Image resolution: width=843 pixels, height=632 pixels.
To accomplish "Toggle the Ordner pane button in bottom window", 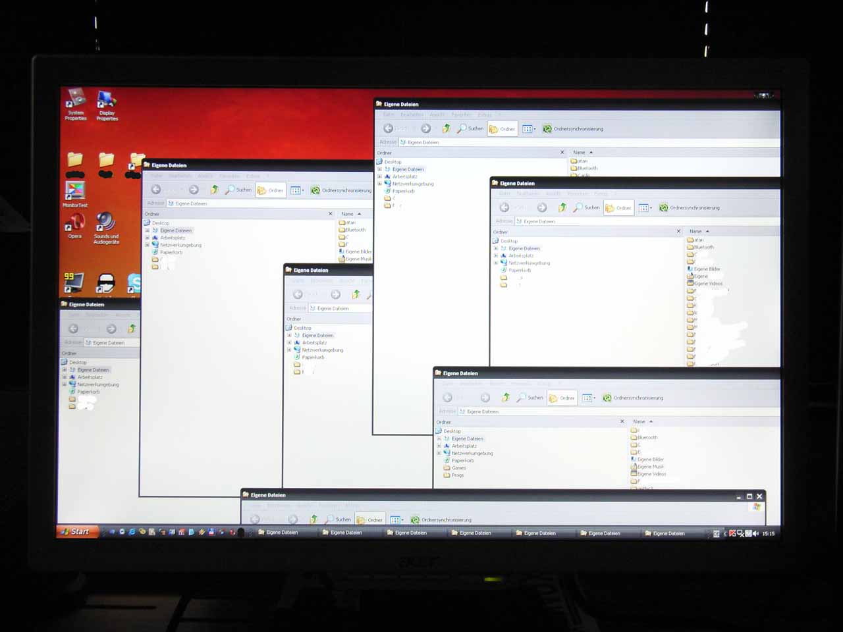I will coord(369,519).
